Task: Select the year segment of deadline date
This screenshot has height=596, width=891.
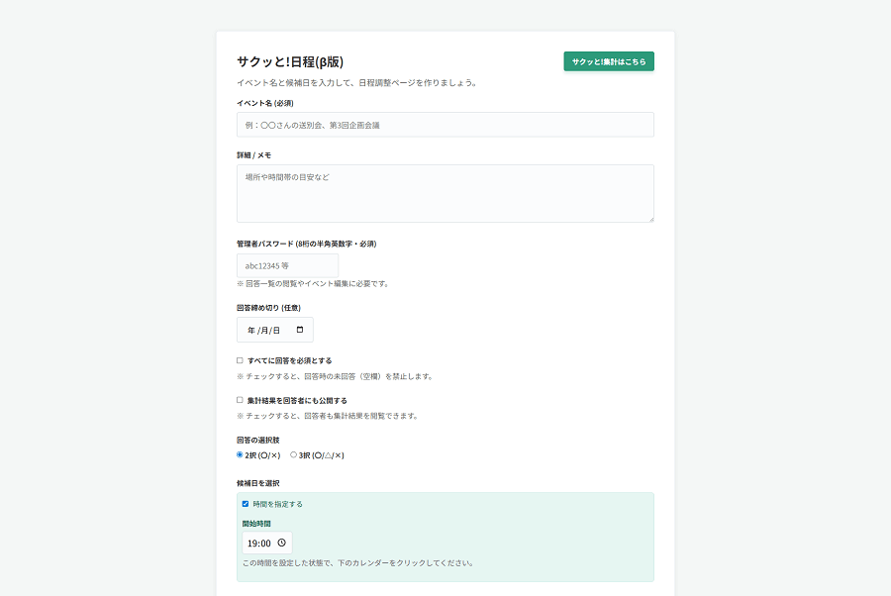Action: pyautogui.click(x=251, y=330)
